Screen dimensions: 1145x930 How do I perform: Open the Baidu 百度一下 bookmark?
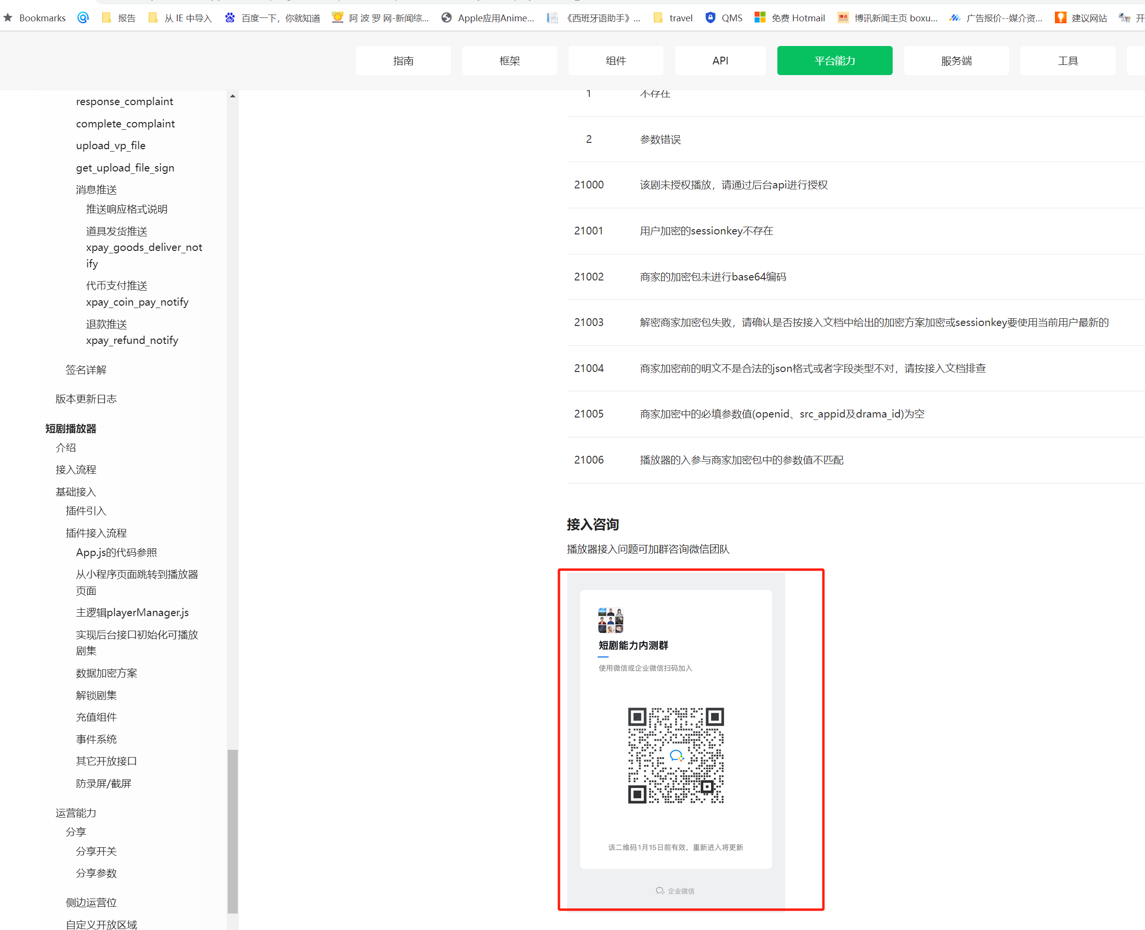(272, 17)
